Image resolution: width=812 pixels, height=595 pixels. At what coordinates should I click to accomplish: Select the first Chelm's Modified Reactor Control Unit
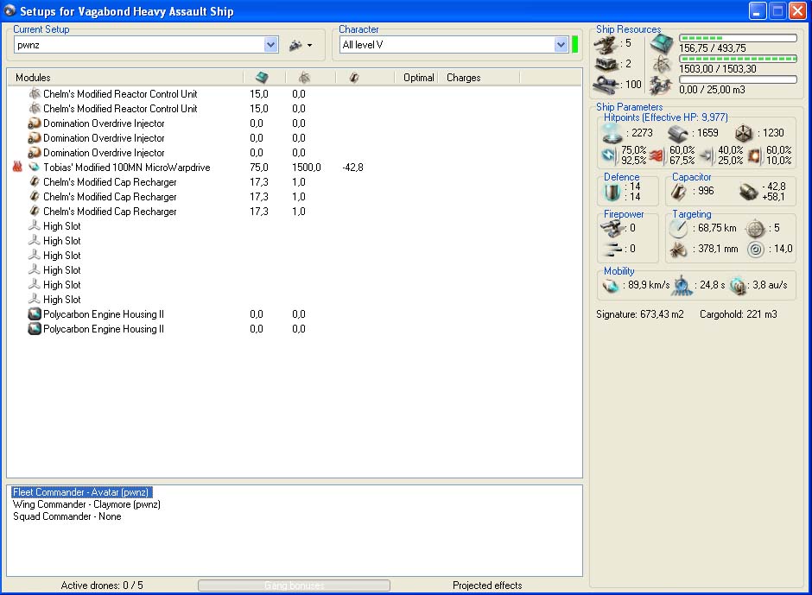click(295, 94)
